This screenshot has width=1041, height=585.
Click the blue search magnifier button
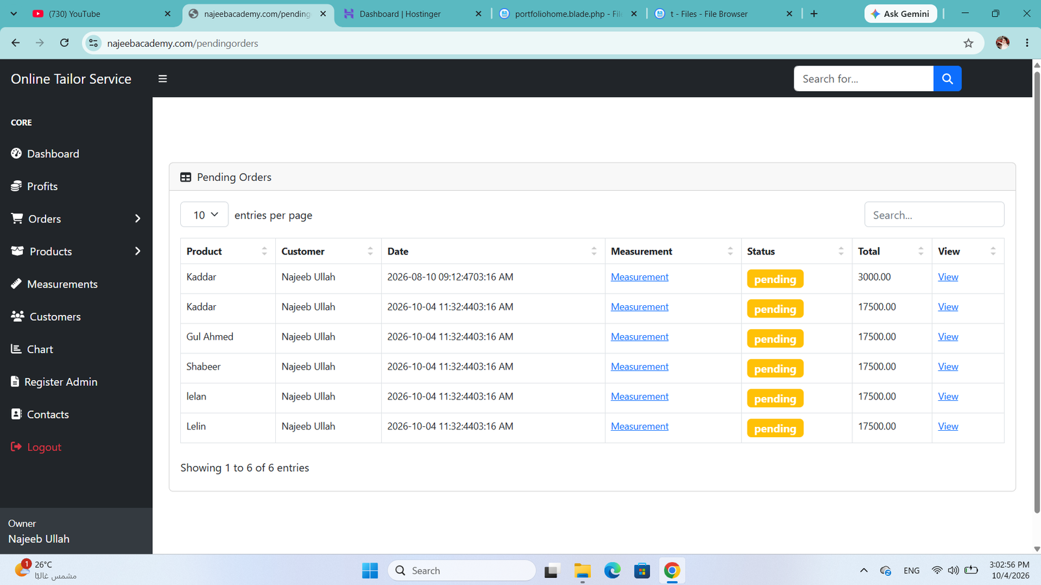[947, 79]
